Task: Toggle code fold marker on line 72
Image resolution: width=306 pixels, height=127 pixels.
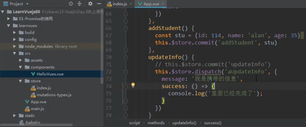Action: (x=126, y=72)
